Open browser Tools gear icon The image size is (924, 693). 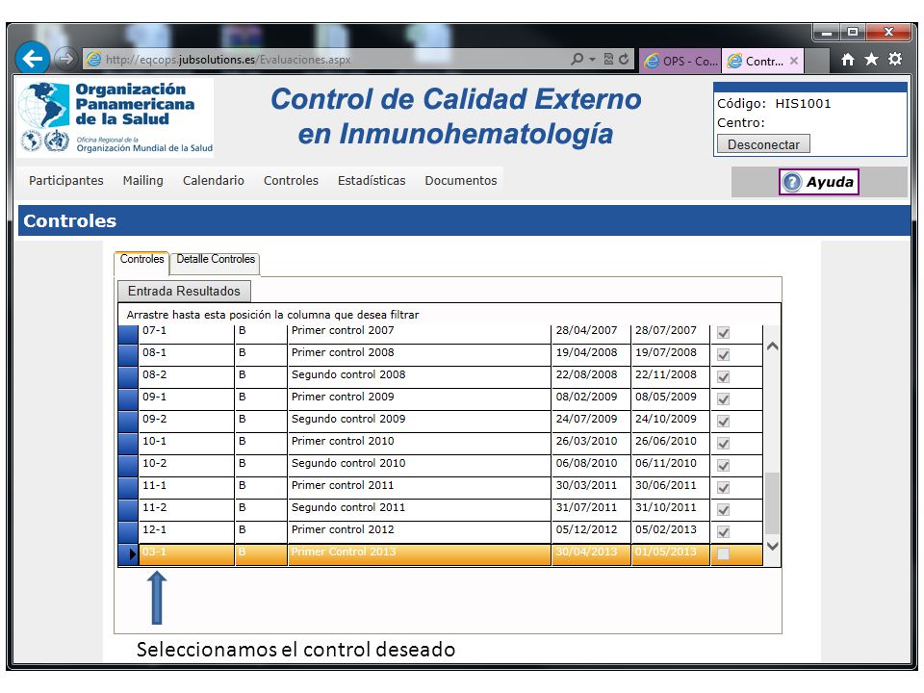(895, 60)
